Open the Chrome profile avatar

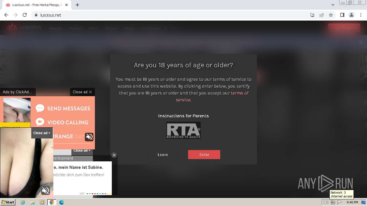(x=351, y=15)
